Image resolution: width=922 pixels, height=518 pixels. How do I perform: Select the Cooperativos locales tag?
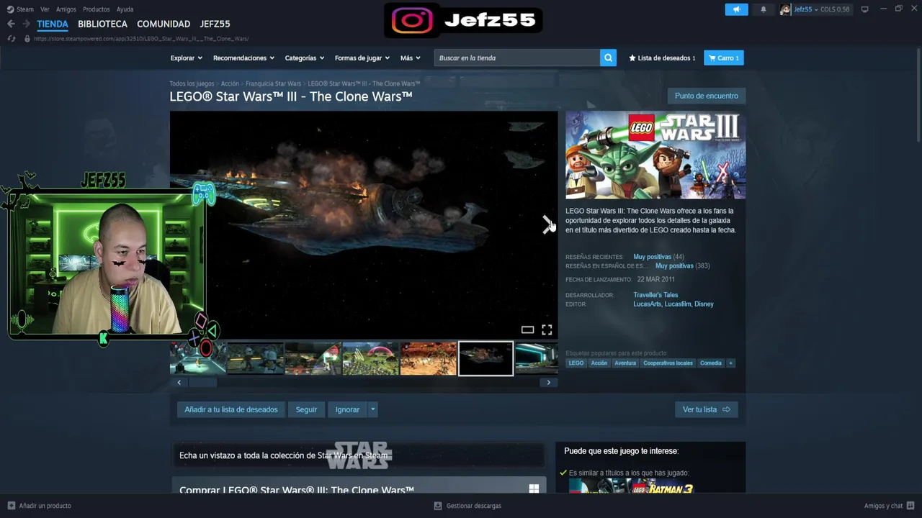pyautogui.click(x=668, y=363)
